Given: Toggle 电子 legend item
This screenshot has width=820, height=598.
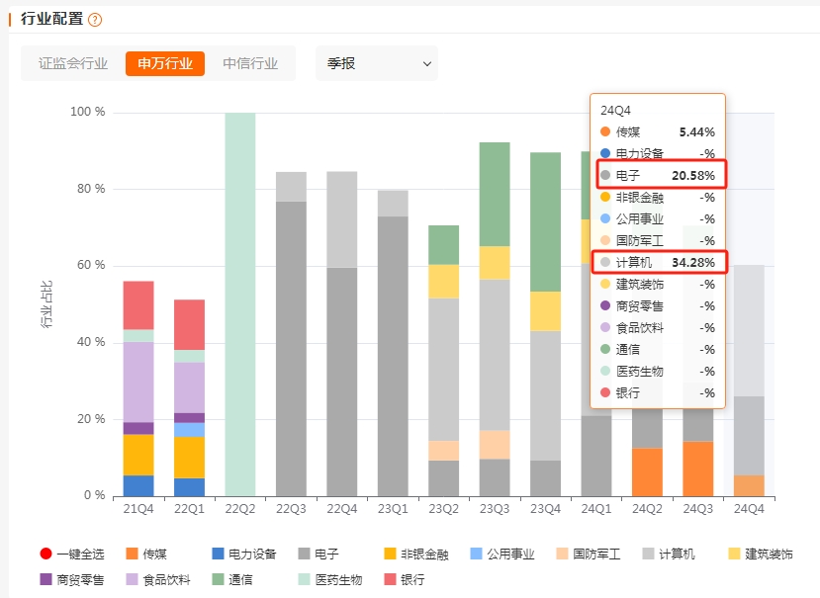Looking at the screenshot, I should [318, 554].
